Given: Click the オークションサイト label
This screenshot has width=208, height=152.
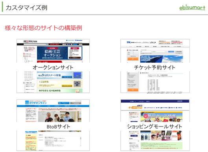Looking at the screenshot, I should 53,67.
